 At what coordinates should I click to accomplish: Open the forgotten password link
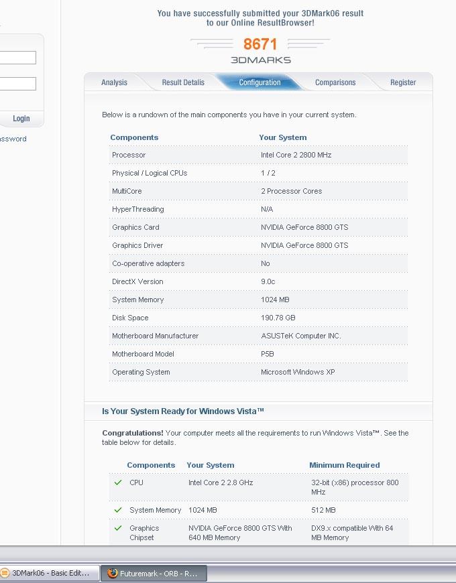point(13,139)
